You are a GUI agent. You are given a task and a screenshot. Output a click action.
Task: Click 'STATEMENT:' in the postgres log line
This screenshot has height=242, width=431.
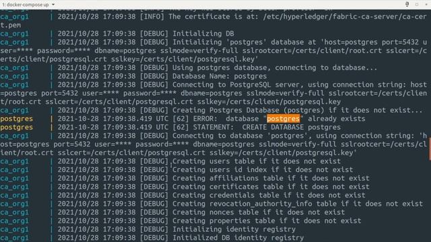point(213,127)
